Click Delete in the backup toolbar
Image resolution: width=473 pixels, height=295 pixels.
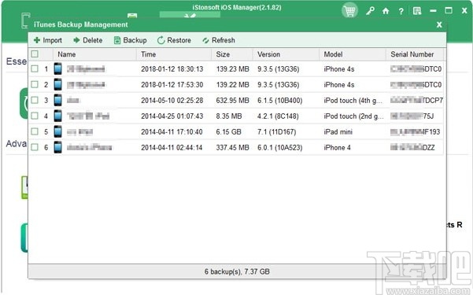(87, 40)
